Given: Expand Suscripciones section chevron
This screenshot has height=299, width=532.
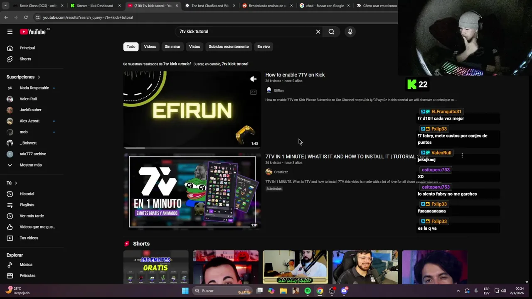Looking at the screenshot, I should click(x=39, y=77).
